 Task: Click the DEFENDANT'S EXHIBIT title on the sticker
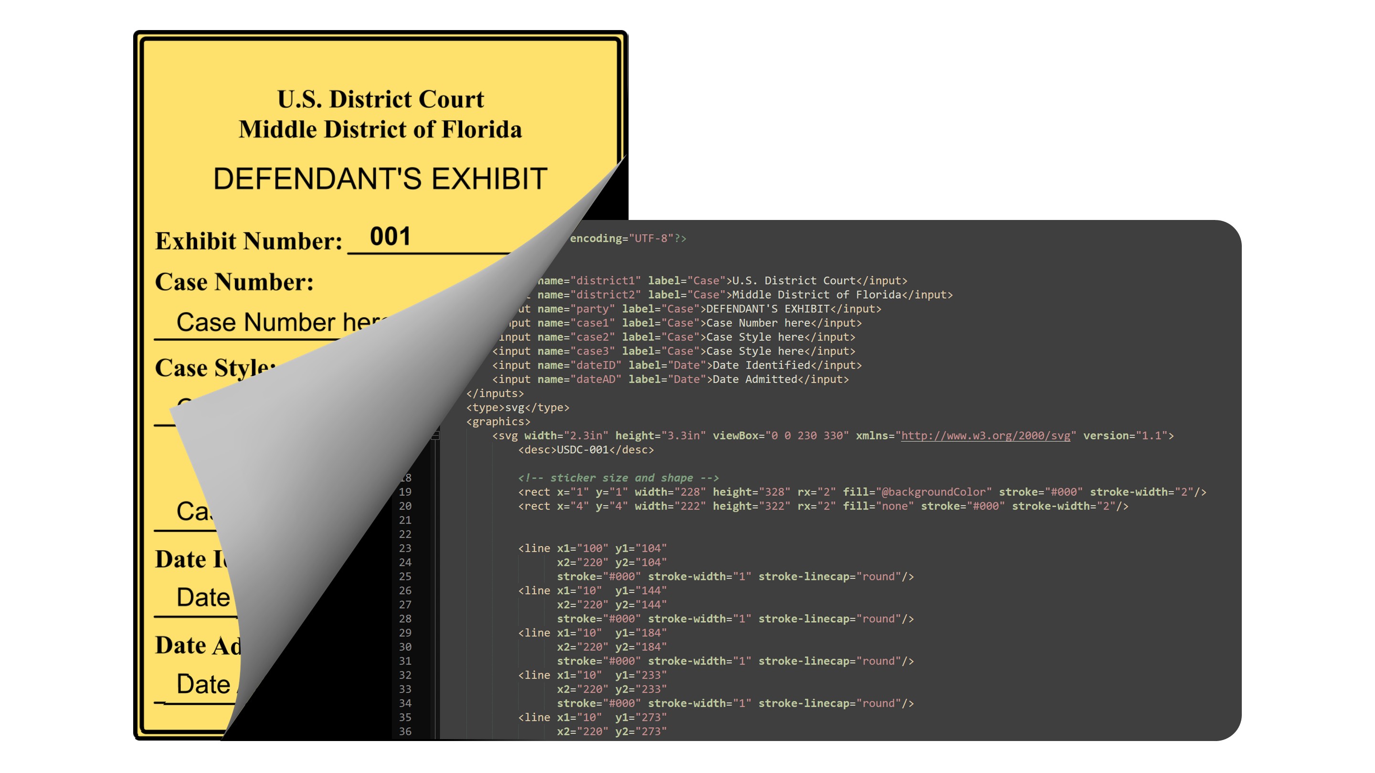pyautogui.click(x=380, y=178)
